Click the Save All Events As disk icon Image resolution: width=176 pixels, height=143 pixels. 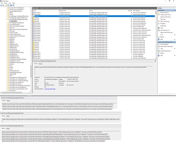point(159,30)
